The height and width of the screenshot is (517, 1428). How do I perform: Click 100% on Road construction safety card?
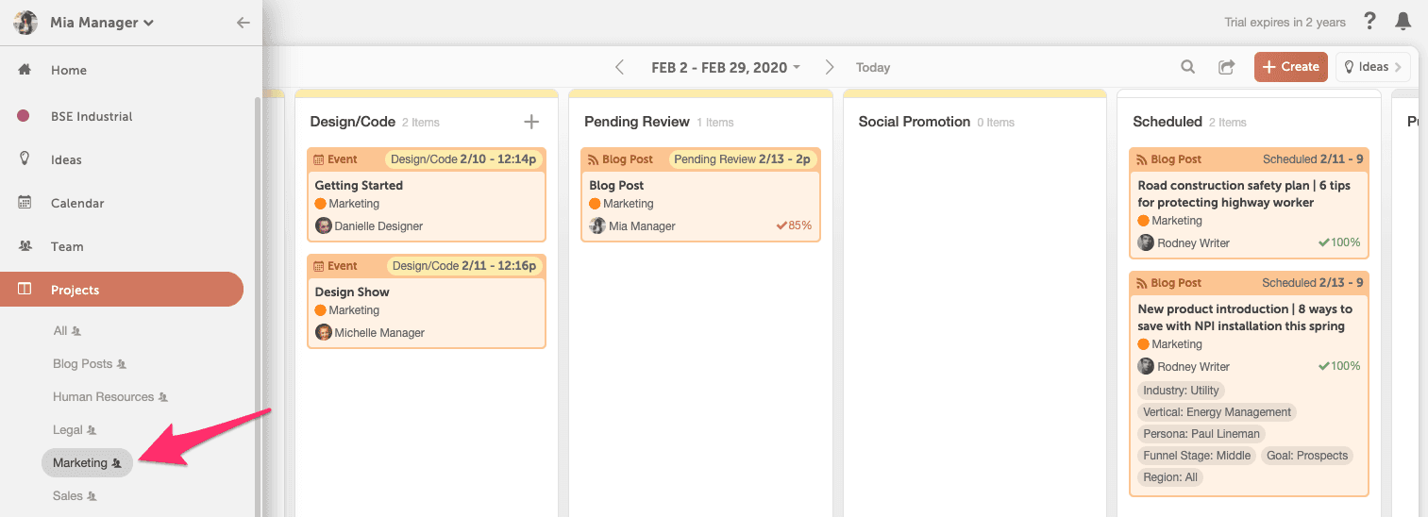pos(1339,242)
